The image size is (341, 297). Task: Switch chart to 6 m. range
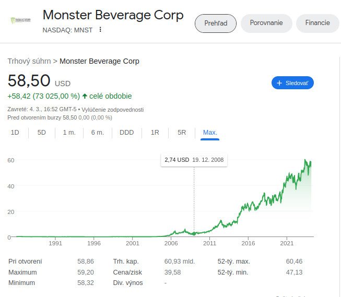click(98, 133)
